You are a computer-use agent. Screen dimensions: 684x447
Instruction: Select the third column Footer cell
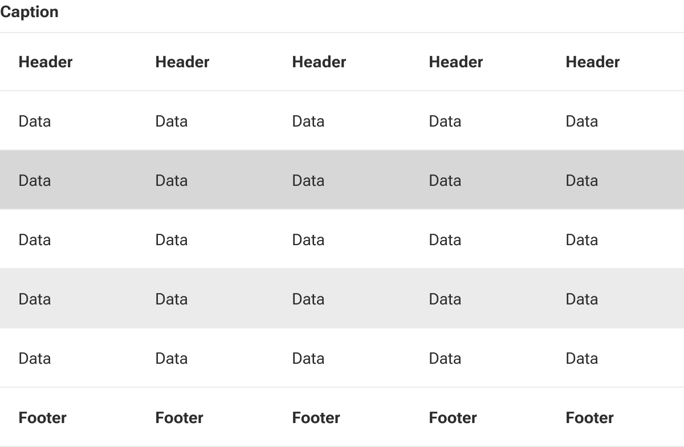tap(342, 417)
